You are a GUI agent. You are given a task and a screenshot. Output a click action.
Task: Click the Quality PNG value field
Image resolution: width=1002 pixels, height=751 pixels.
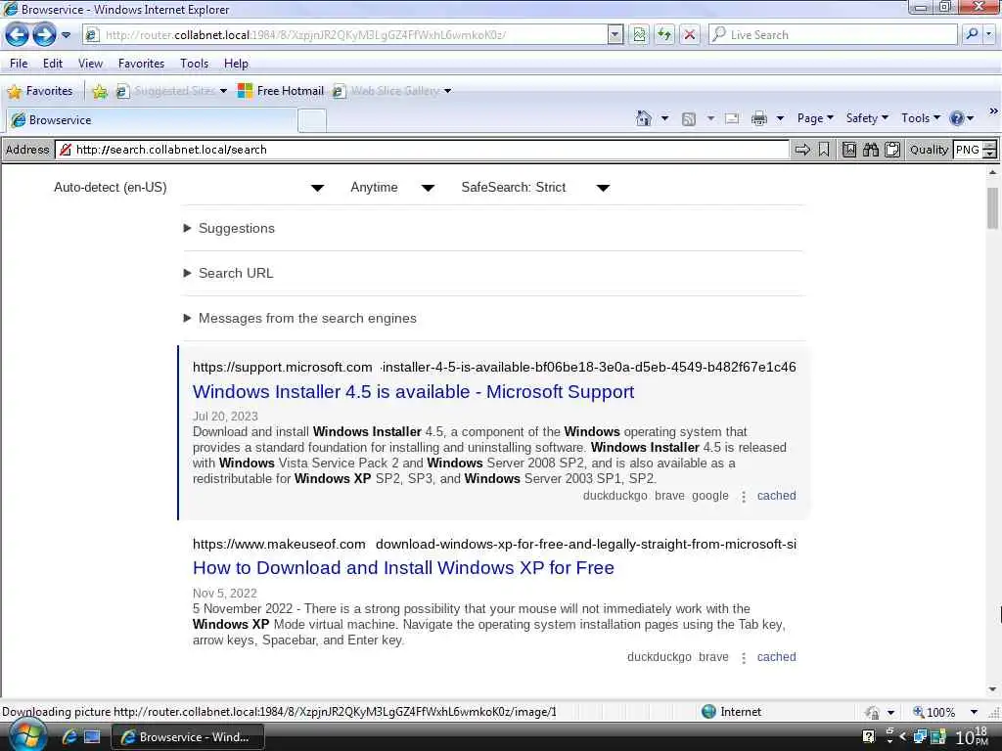(x=967, y=150)
